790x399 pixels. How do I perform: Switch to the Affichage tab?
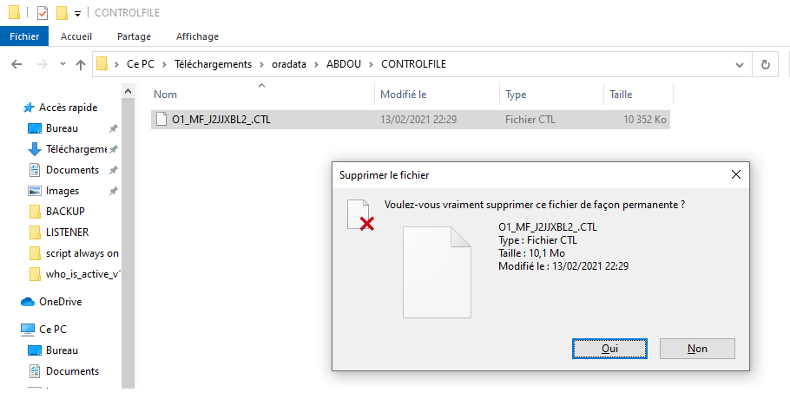click(x=197, y=36)
